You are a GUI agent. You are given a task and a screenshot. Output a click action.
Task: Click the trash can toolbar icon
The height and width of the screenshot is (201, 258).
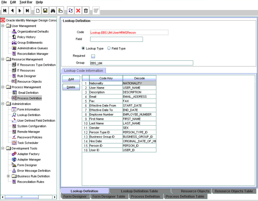click(x=86, y=11)
